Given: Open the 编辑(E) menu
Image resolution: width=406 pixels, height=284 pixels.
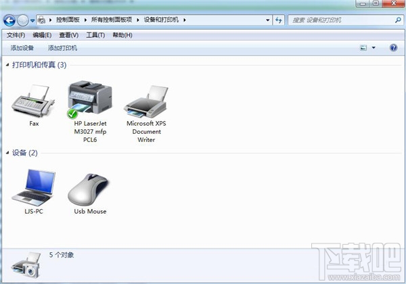Looking at the screenshot, I should tap(42, 35).
